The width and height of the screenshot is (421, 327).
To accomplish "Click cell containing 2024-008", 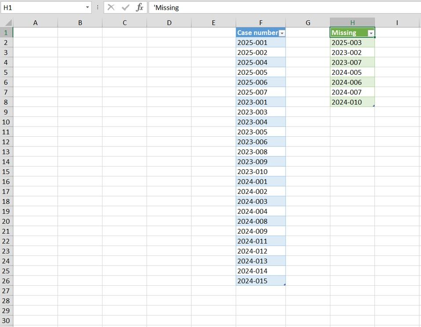I will pyautogui.click(x=261, y=222).
